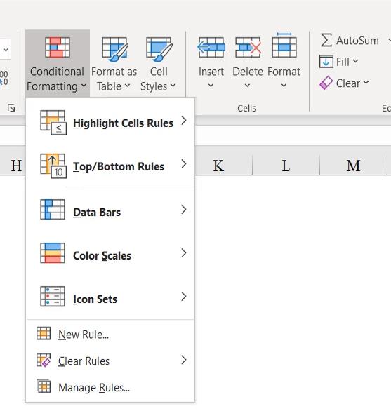Choose New Rule... from the menu
The height and width of the screenshot is (411, 391).
(110, 334)
